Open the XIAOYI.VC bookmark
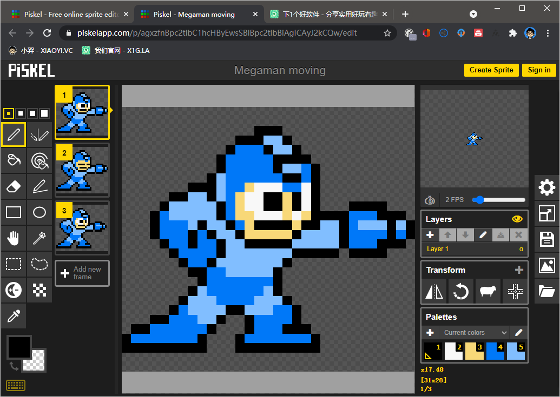This screenshot has height=397, width=560. coord(41,50)
